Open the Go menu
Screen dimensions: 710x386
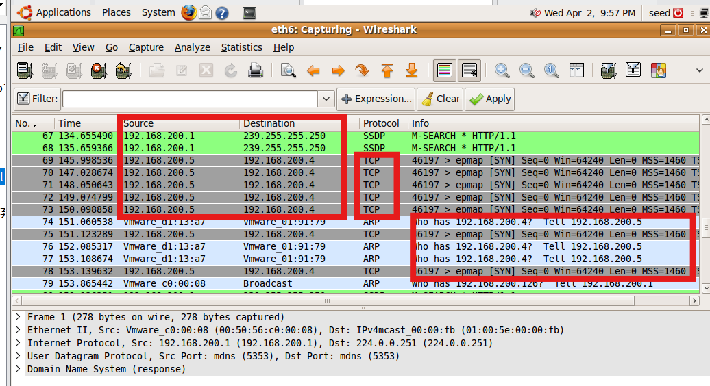pos(112,47)
